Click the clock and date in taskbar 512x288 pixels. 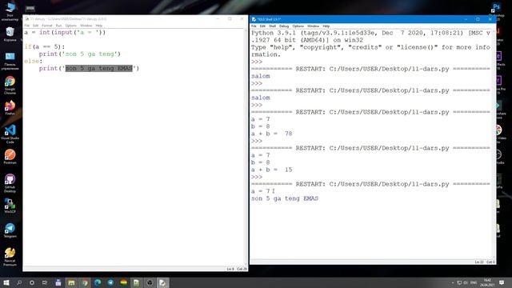coord(487,282)
